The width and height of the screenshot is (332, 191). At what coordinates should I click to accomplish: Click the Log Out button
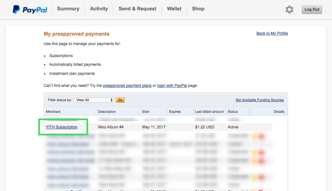tap(312, 9)
